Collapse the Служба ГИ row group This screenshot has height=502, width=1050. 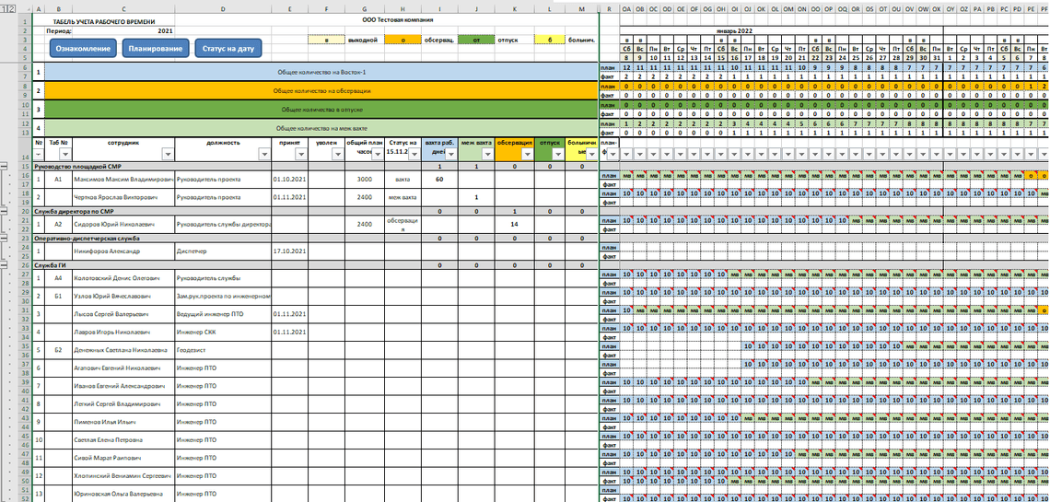pos(5,265)
